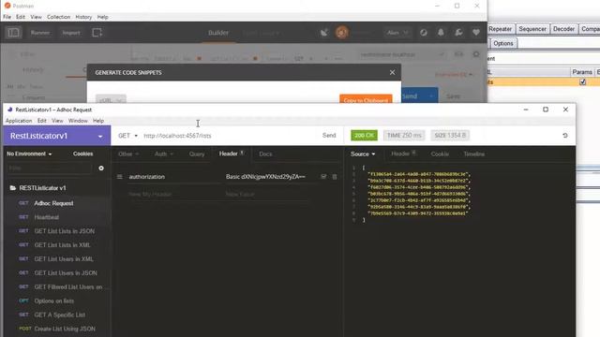600x337 pixels.
Task: Open Postman History menu
Action: [83, 17]
